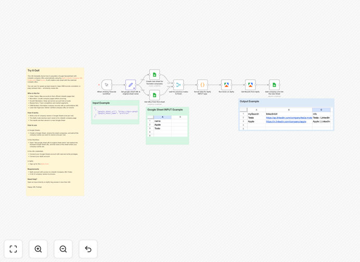Click highlighted column C header in Output Example
Viewport: 360px width, 262px height.
click(321, 110)
